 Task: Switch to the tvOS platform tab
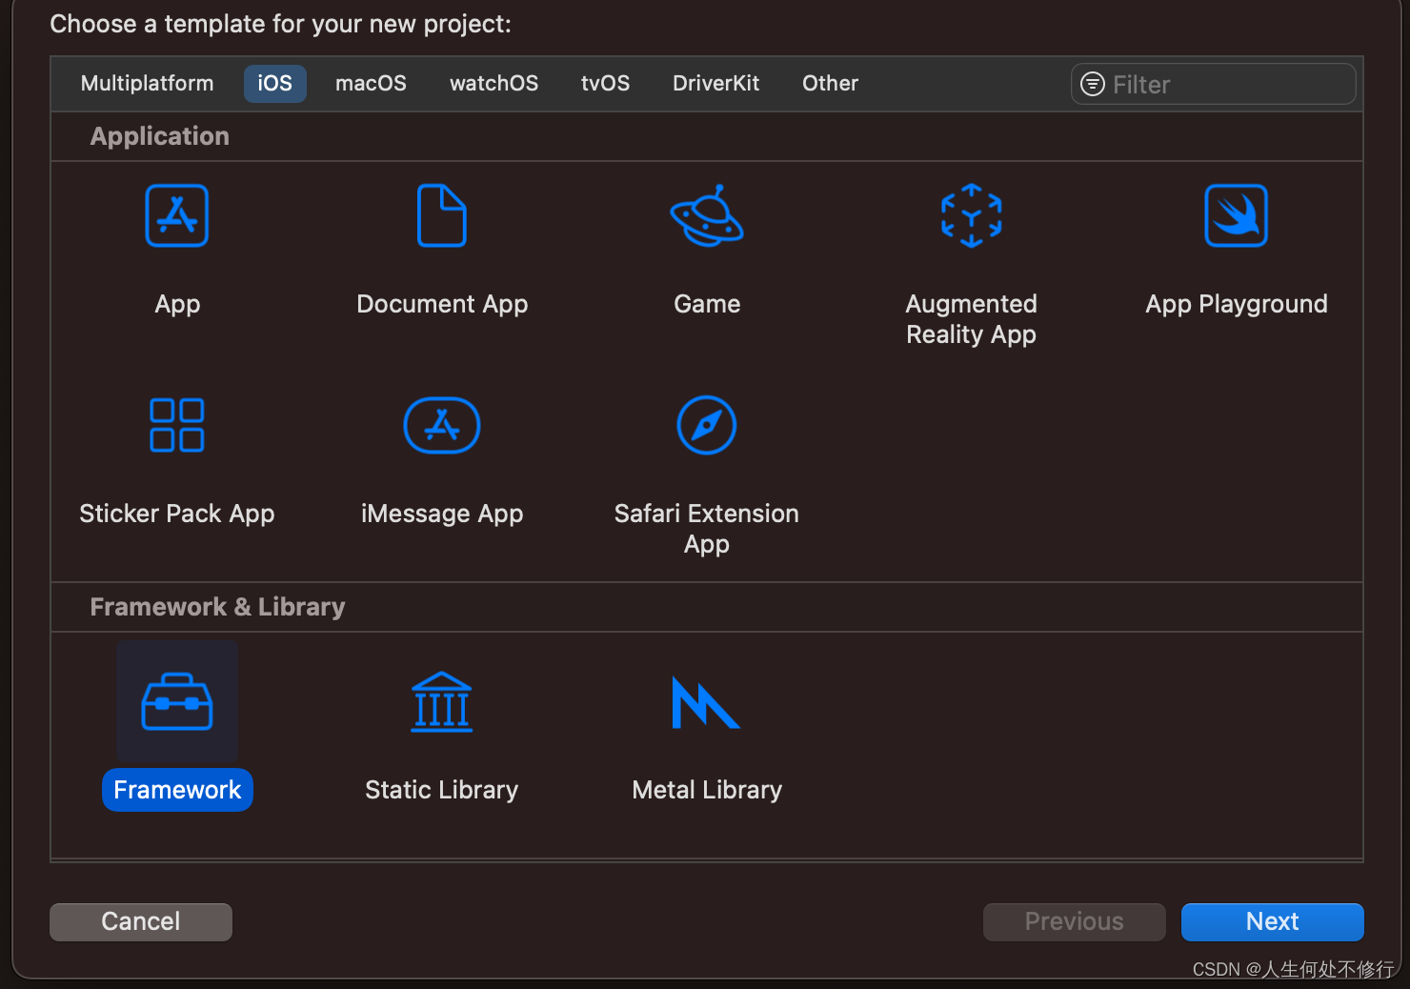pos(605,83)
